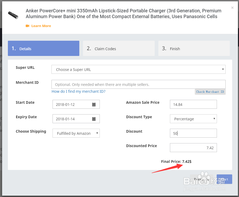
Task: Click the Previous button
Action: coord(201,179)
